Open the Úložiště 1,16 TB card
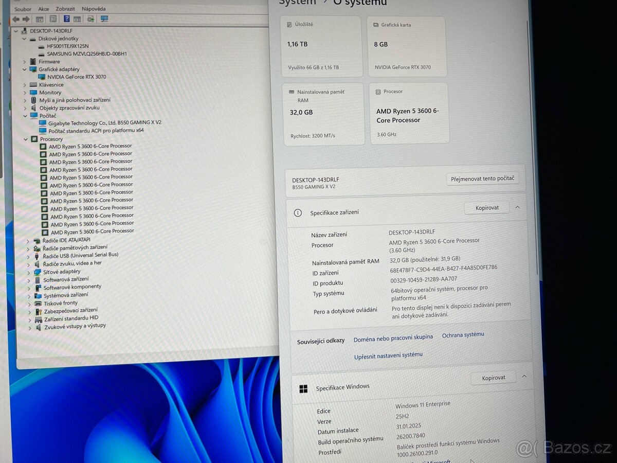Screen dimensions: 617x463 click(x=322, y=47)
